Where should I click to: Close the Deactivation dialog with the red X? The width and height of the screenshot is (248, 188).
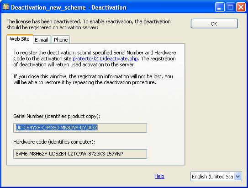(241, 7)
